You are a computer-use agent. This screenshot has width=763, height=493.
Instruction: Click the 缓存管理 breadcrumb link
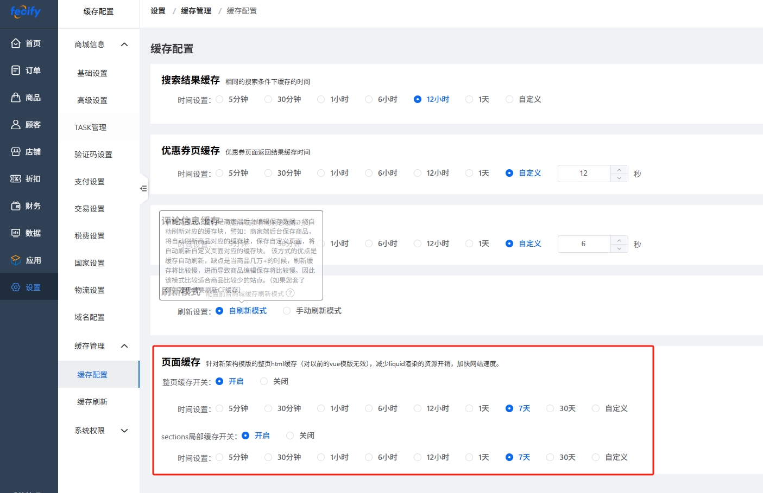[196, 11]
